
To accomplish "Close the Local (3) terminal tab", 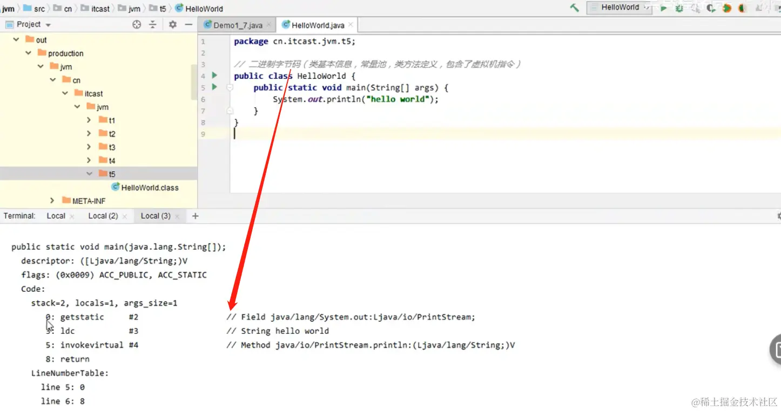I will click(x=177, y=216).
